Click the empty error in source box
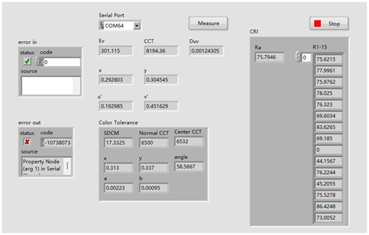Image resolution: width=369 pixels, height=235 pixels. (x=50, y=85)
